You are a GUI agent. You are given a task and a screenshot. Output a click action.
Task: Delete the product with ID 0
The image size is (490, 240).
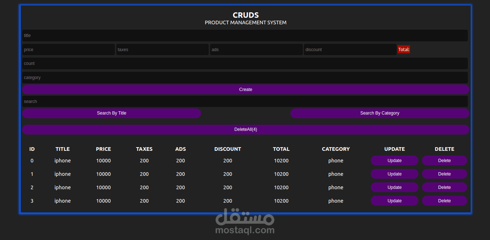pos(444,160)
